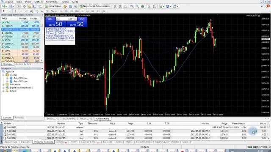271x152 pixels.
Task: Click the Nova Ordem button
Action: [x=53, y=6]
